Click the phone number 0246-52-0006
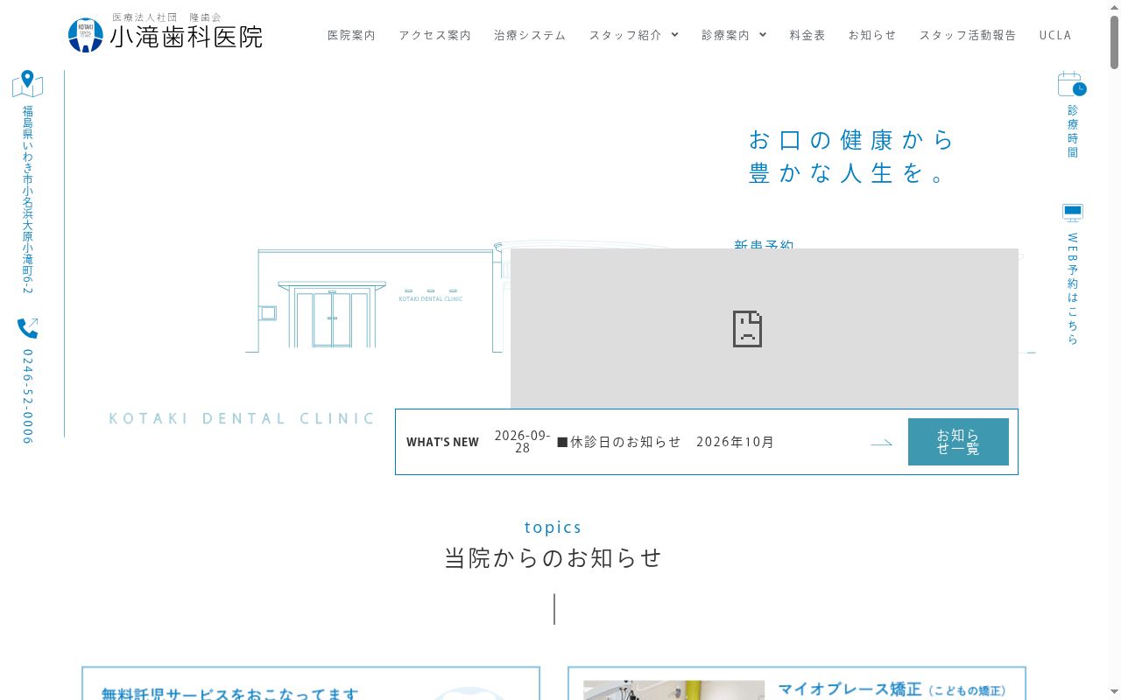Viewport: 1121px width, 700px height. [28, 396]
